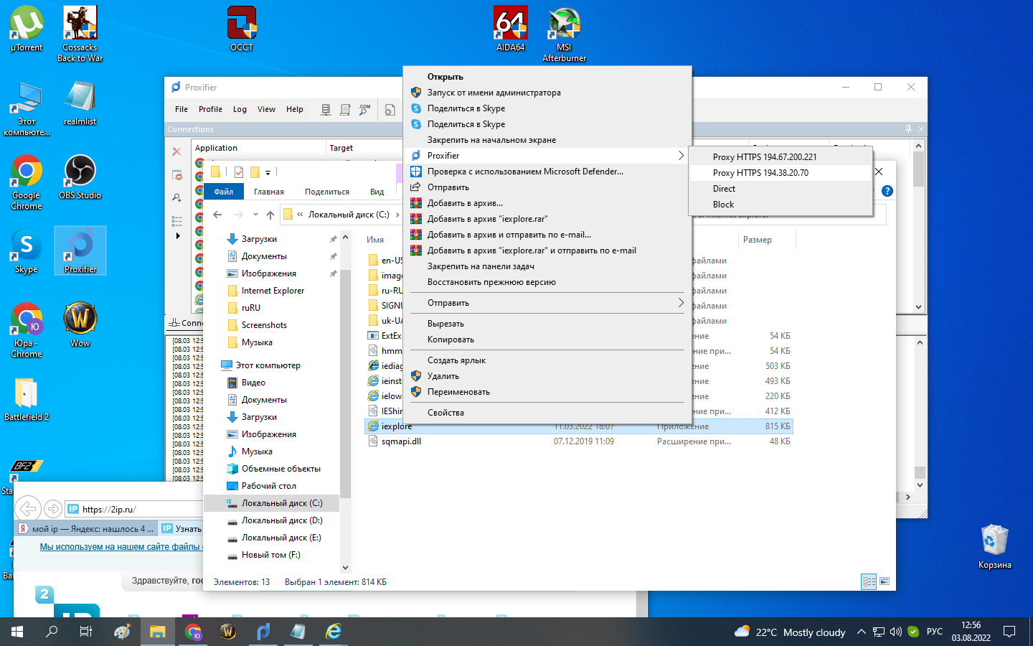
Task: Open the OBS Studio desktop shortcut
Action: (x=80, y=177)
